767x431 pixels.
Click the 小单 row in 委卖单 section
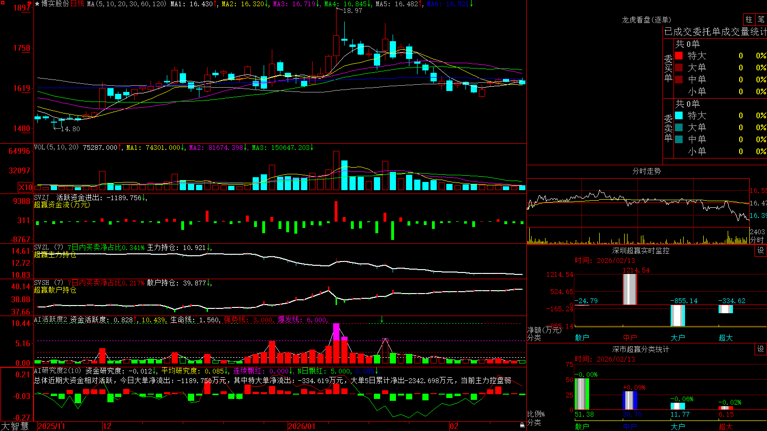click(x=721, y=151)
